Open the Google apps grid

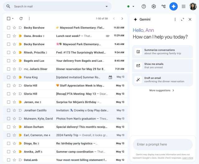[183, 6]
